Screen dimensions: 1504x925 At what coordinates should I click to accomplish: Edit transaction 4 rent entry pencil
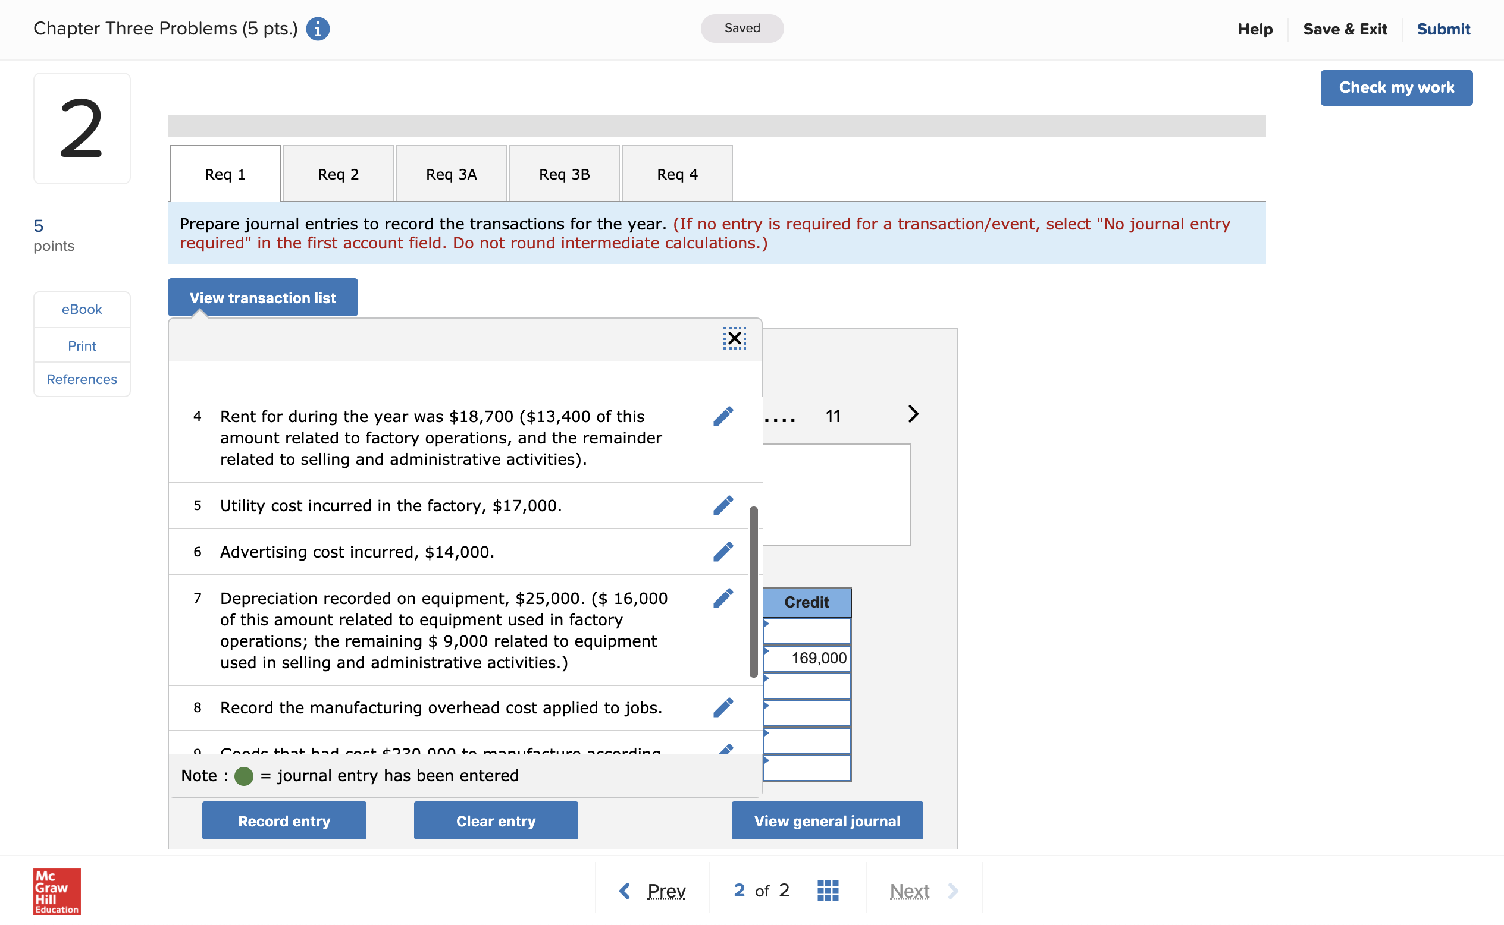723,417
